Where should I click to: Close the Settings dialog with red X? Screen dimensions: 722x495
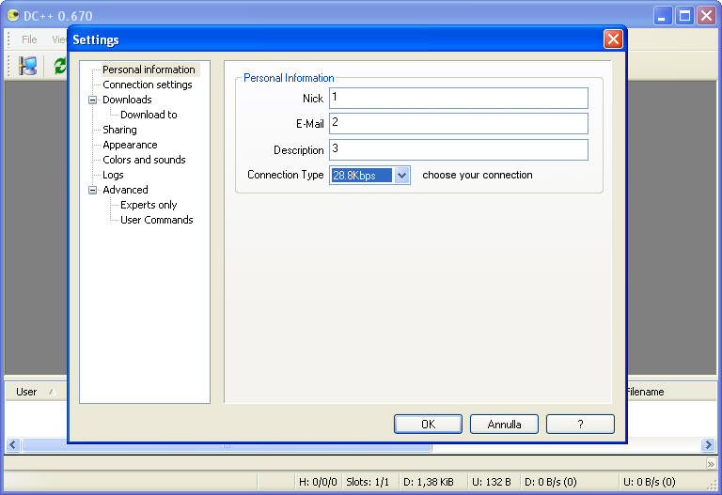(613, 39)
